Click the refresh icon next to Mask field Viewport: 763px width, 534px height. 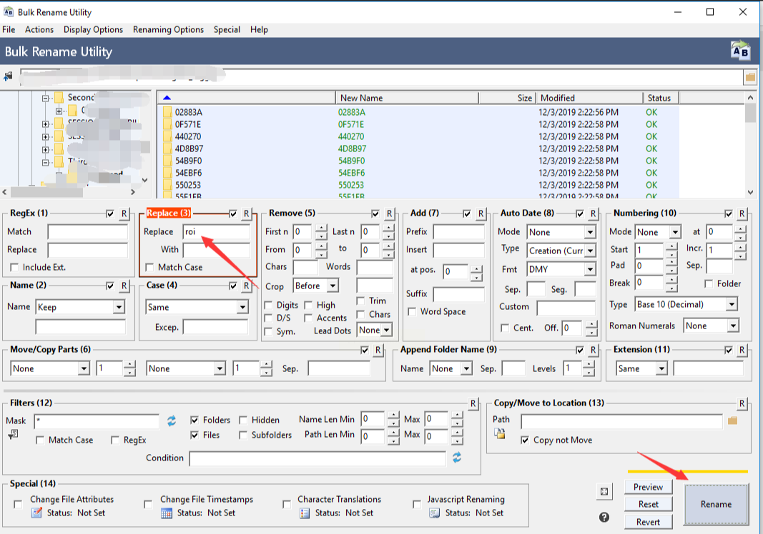[x=172, y=420]
